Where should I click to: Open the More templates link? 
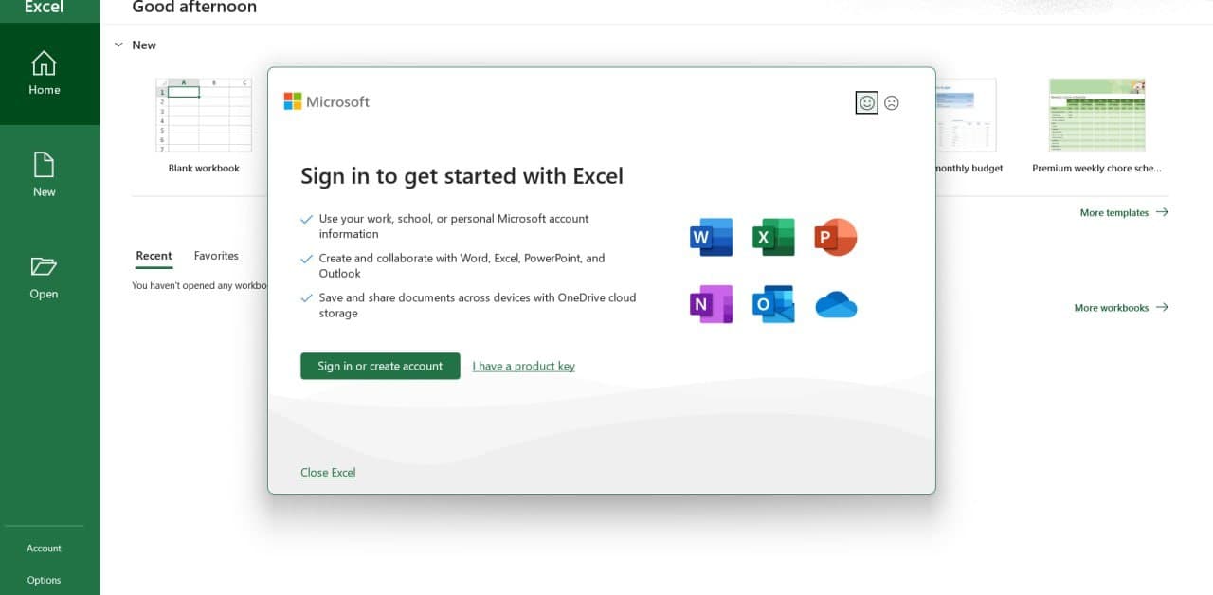[1124, 213]
